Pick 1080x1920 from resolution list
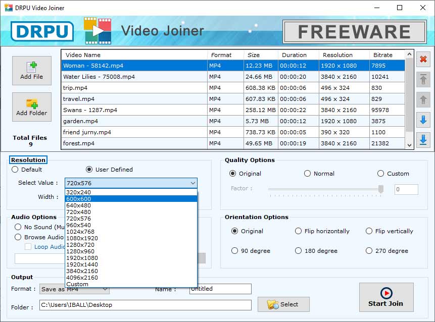435x322 pixels. click(131, 238)
